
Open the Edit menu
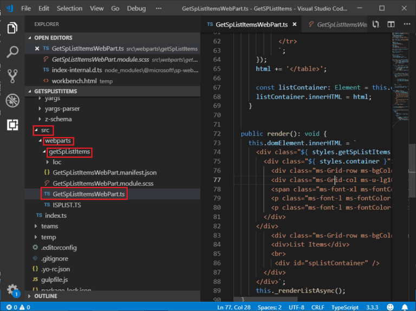click(44, 8)
